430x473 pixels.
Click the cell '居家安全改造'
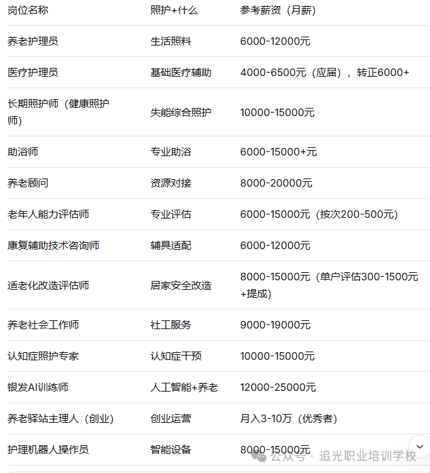coord(181,286)
